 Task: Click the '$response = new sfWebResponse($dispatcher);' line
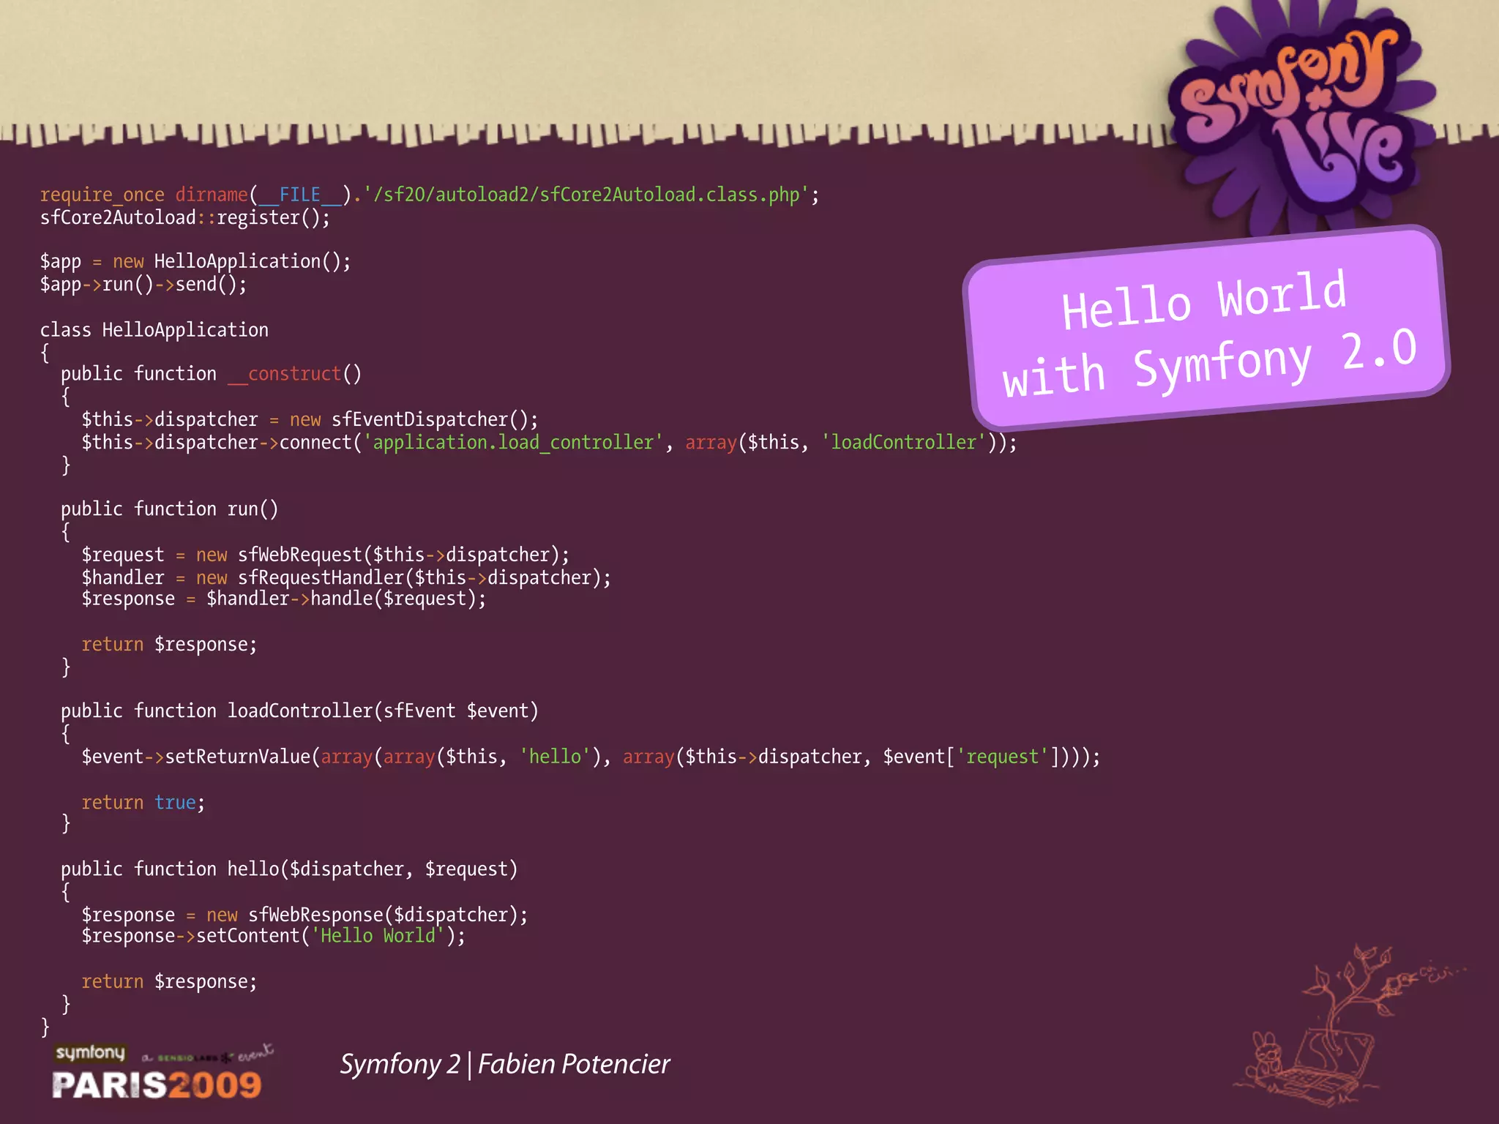point(304,915)
